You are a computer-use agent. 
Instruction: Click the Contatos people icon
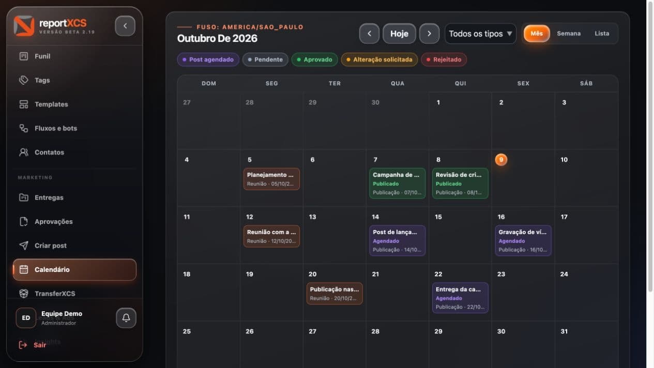click(x=23, y=152)
